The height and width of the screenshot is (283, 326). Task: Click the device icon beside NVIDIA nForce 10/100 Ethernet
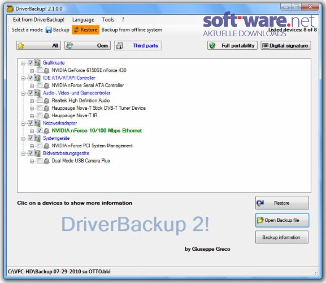coord(46,131)
